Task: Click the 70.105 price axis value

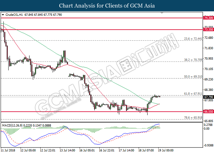Action: pos(209,69)
